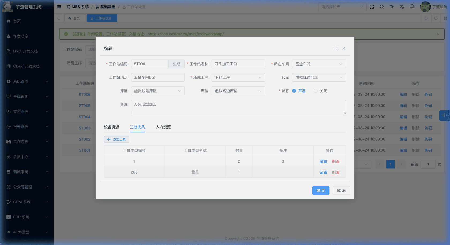Switch to the 设备资源 tab
The height and width of the screenshot is (245, 450).
point(112,127)
